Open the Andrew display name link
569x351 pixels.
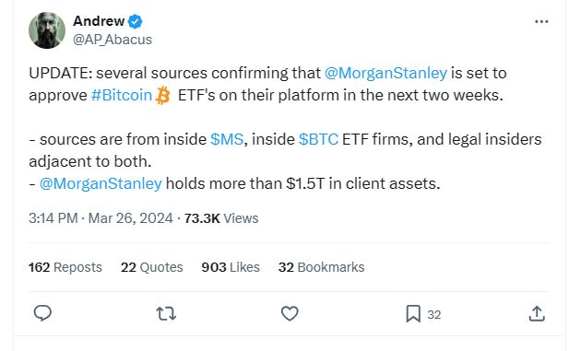pyautogui.click(x=99, y=21)
